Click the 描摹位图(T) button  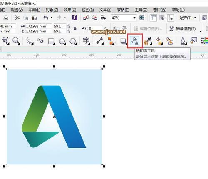[183, 29]
